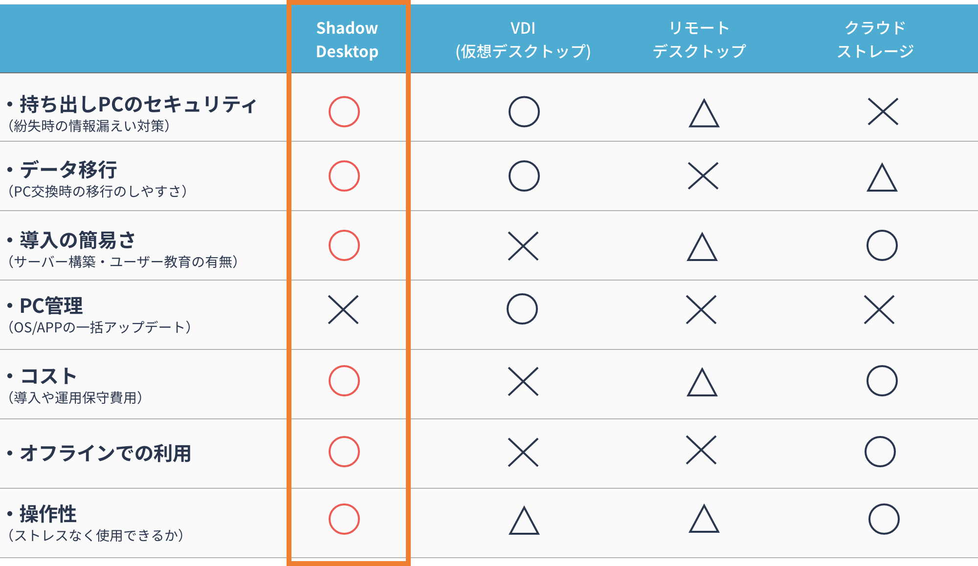Click the データ移行 row label
Image resolution: width=978 pixels, height=566 pixels.
point(68,170)
